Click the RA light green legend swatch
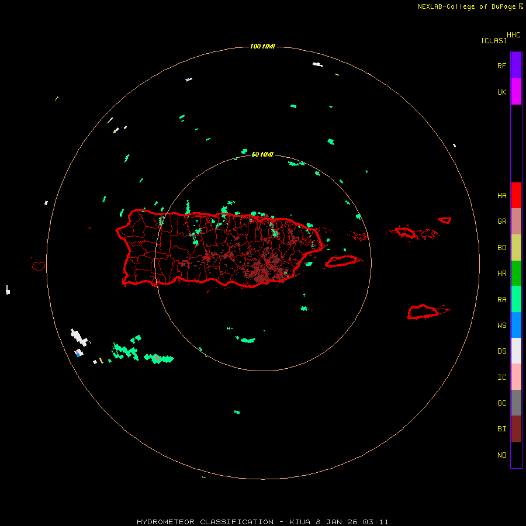526x526 pixels. click(516, 299)
